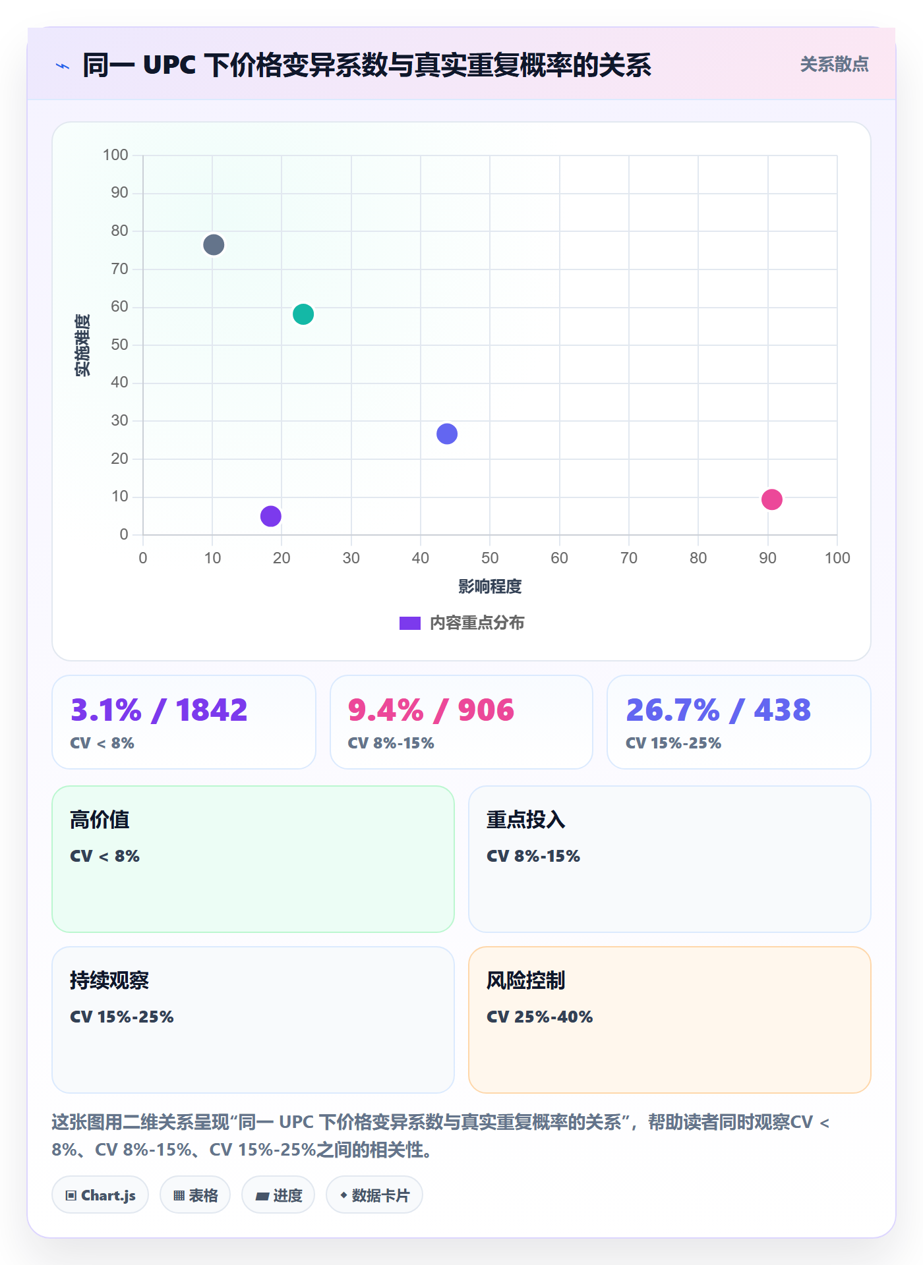Click the 关系散点 label in header
The width and height of the screenshot is (923, 1265).
834,65
